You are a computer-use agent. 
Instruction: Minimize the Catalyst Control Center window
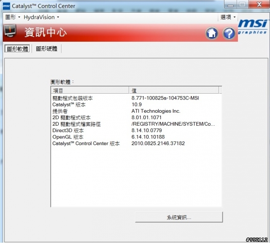click(x=231, y=5)
